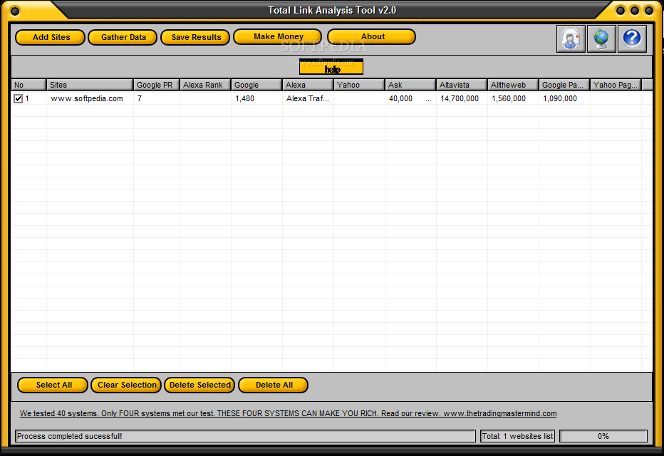
Task: Click the Yahoo Pag... column header
Action: (x=616, y=85)
